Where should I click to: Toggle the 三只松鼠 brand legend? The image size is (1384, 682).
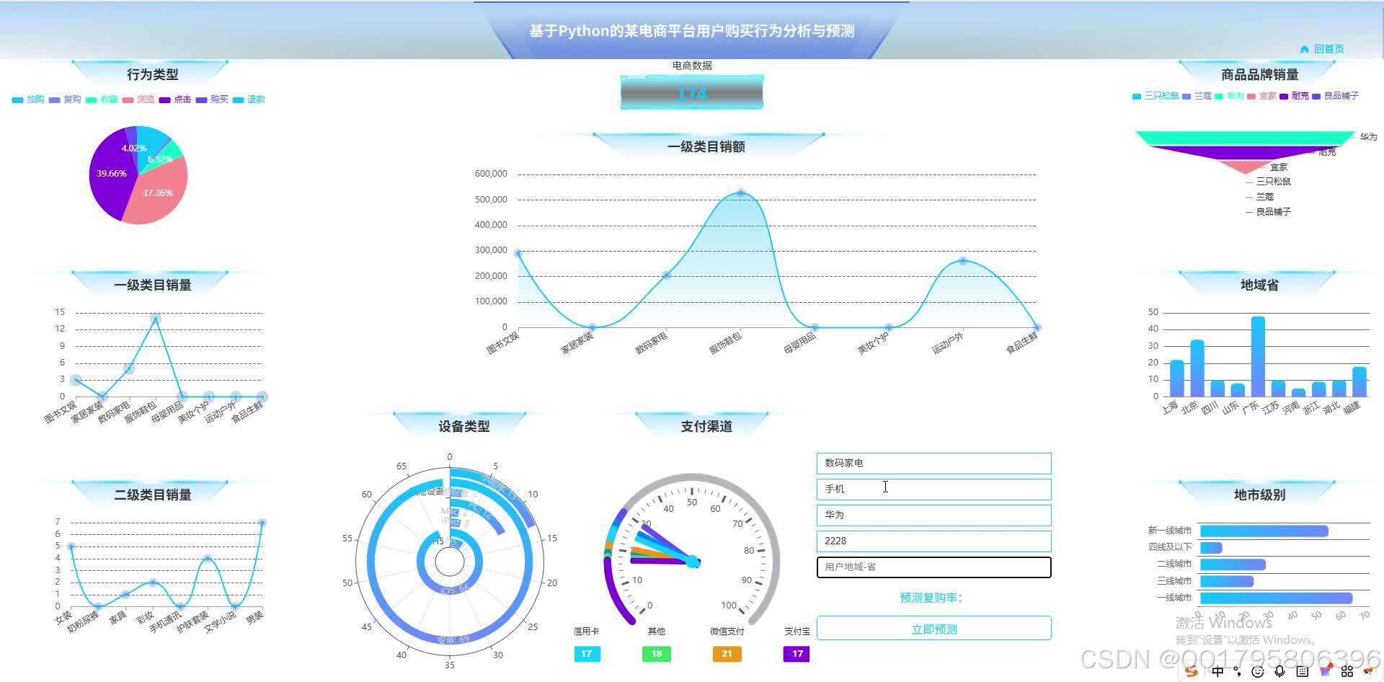(1155, 96)
